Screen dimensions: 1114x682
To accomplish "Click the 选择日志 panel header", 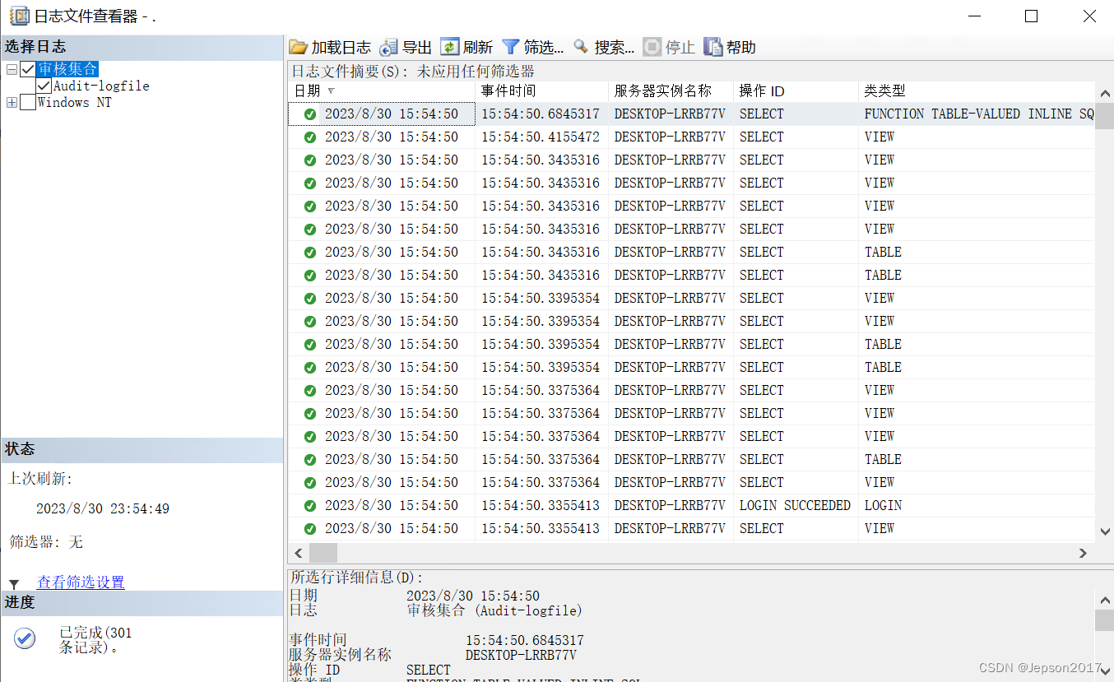I will pyautogui.click(x=142, y=48).
